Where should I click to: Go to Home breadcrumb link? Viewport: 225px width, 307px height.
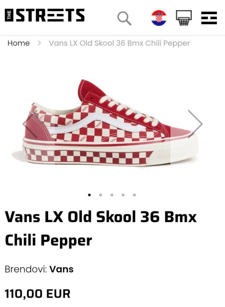[x=19, y=43]
